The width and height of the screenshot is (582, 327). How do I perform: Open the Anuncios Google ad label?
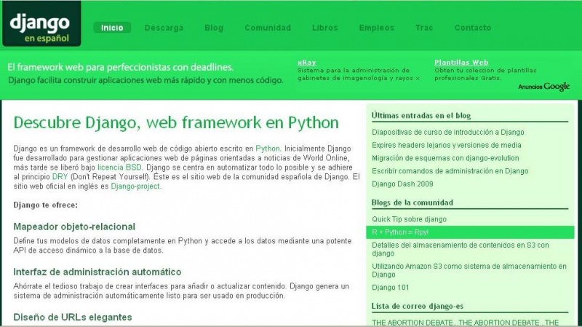pos(543,87)
